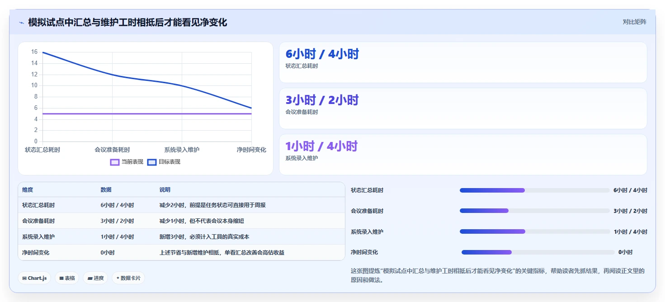
Task: Click table data cell 6小时 / 4小时
Action: 117,205
